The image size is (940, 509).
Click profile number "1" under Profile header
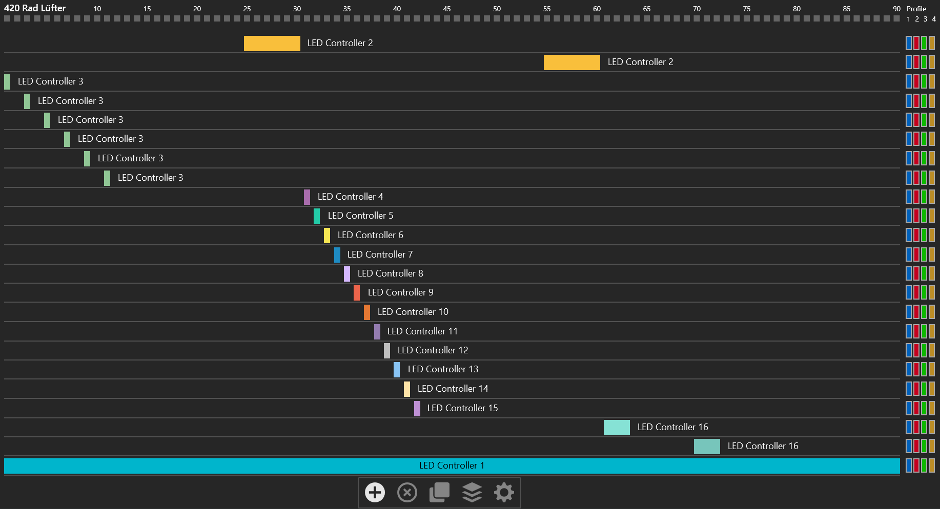click(908, 19)
